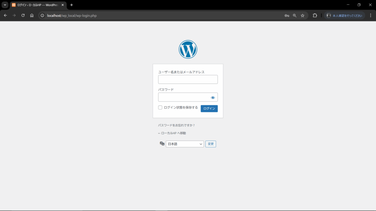Click the browser home icon

click(32, 15)
